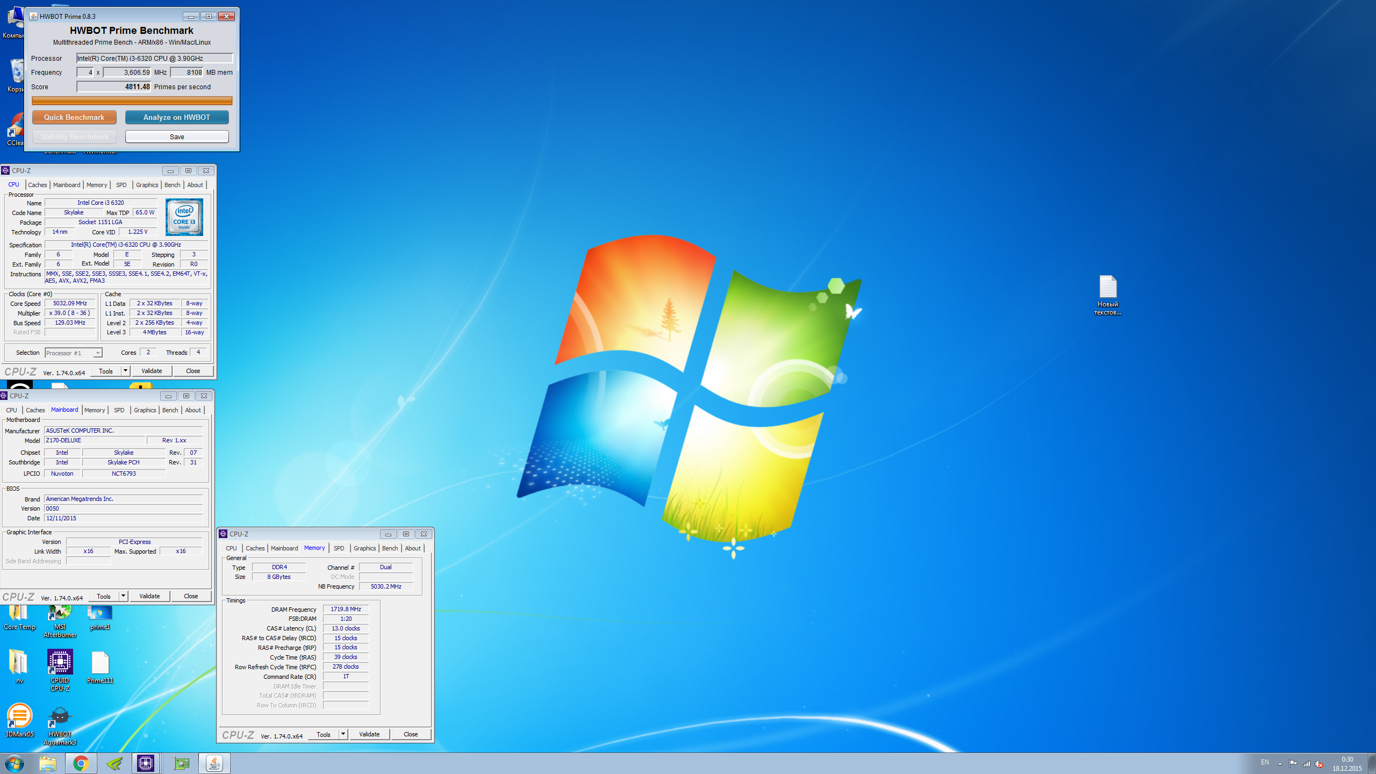Show hidden tray icons arrow
Image resolution: width=1376 pixels, height=774 pixels.
pos(1280,764)
